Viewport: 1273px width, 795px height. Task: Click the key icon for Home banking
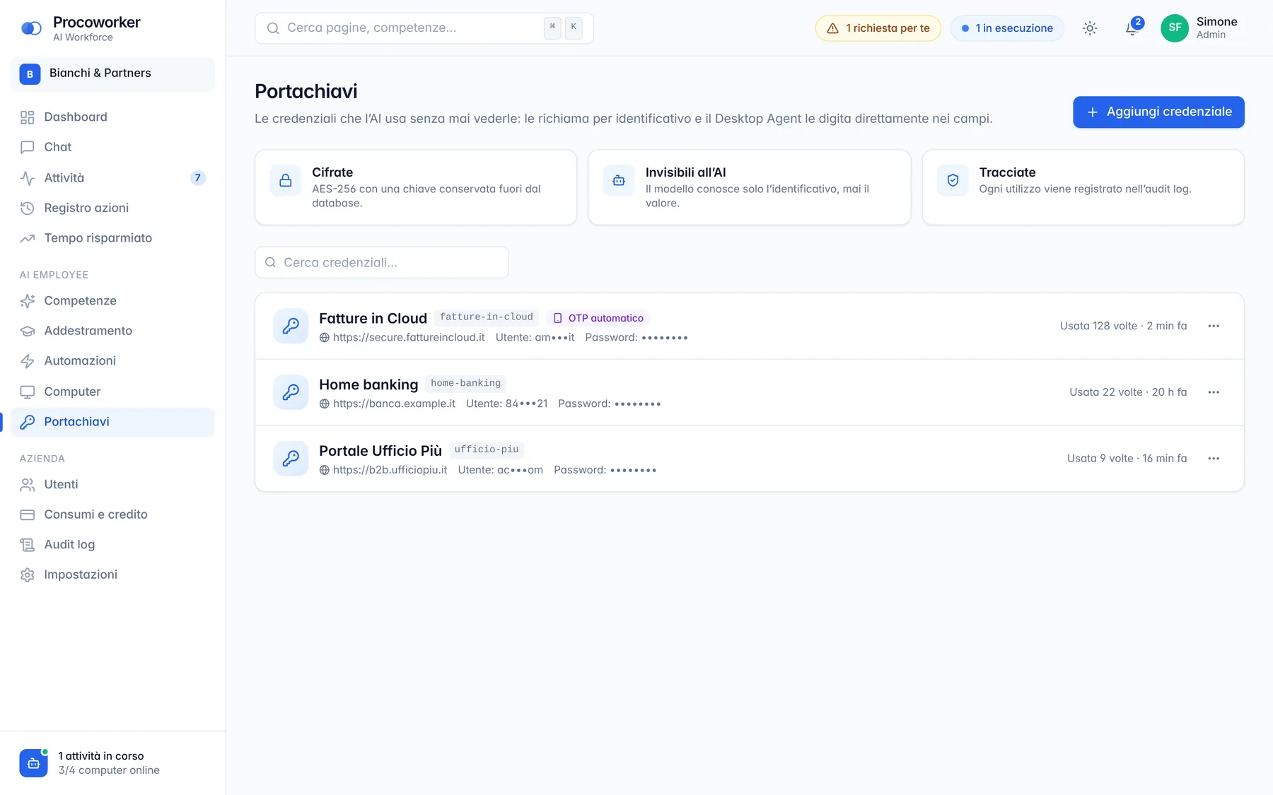(x=291, y=392)
